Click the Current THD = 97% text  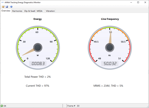pyautogui.click(x=37, y=86)
